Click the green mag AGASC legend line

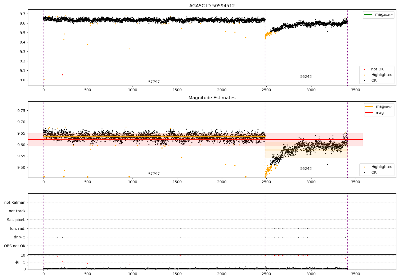[369, 15]
